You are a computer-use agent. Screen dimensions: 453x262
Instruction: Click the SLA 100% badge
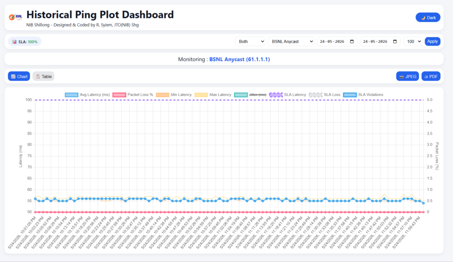pos(25,42)
